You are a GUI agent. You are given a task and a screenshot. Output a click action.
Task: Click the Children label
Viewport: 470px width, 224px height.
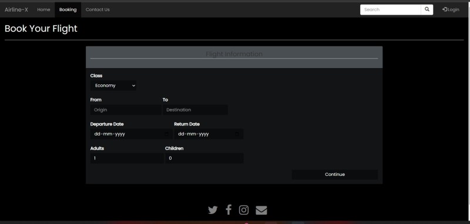[174, 148]
